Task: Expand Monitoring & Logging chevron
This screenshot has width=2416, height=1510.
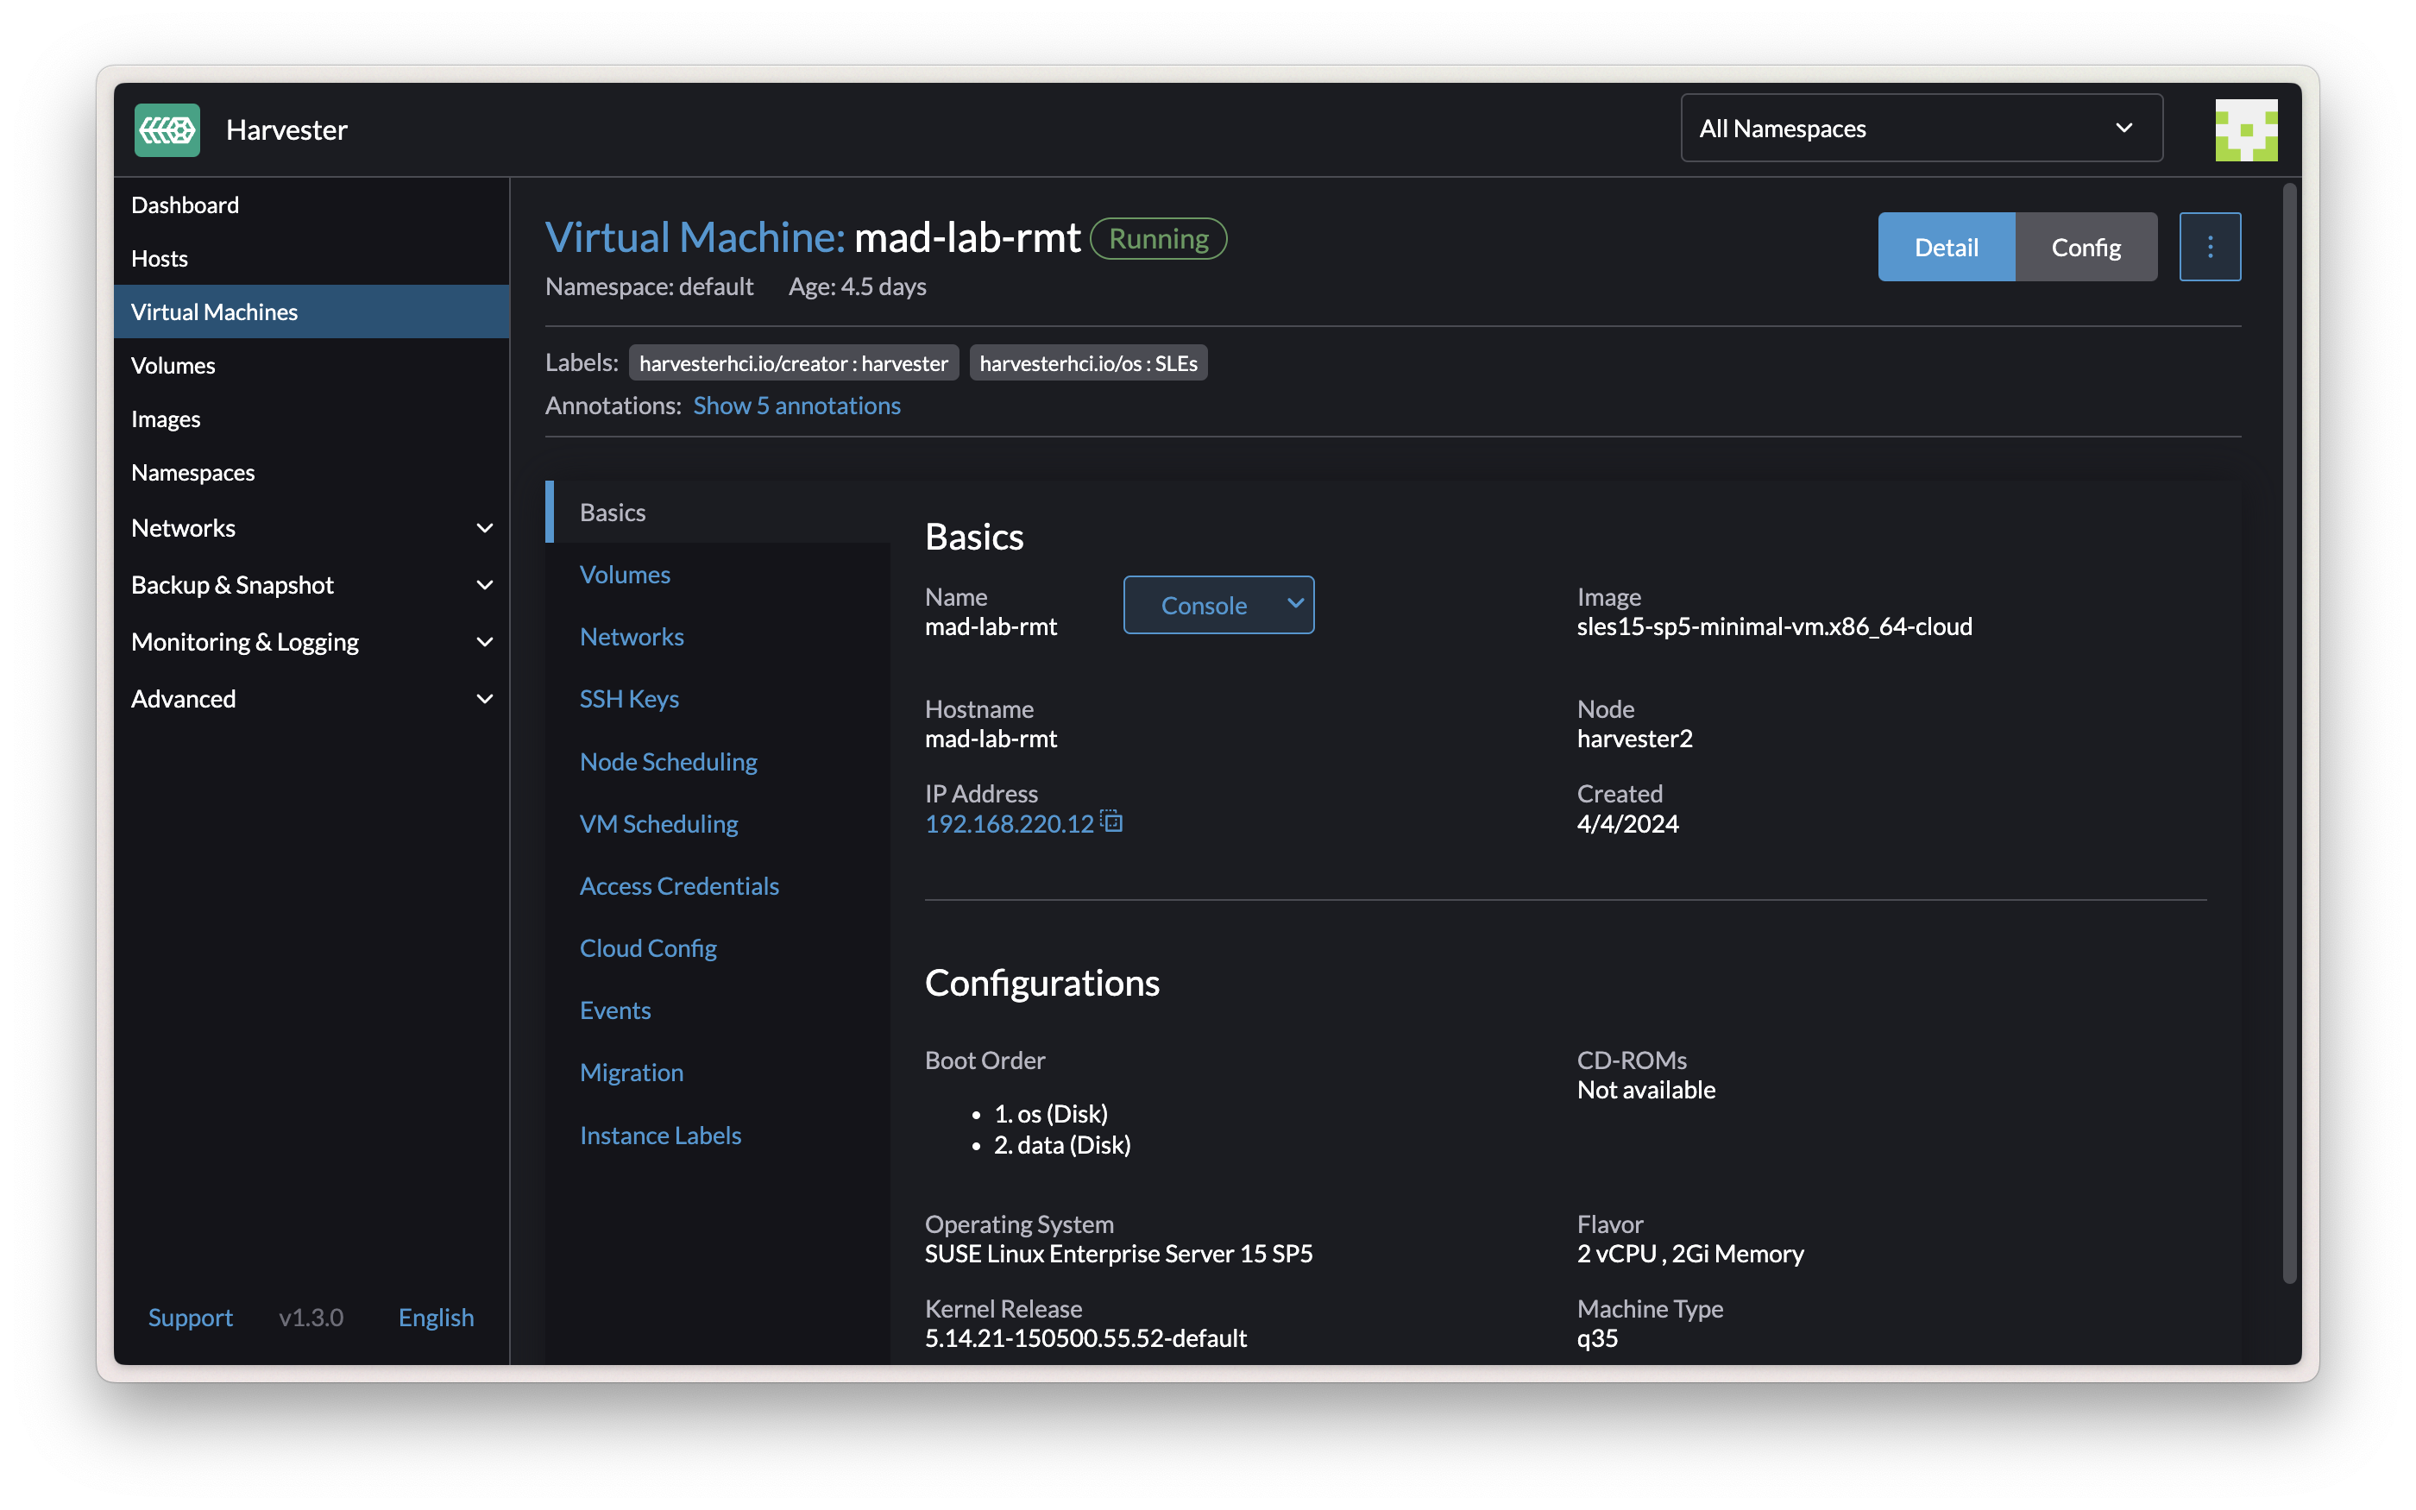Action: (x=484, y=642)
